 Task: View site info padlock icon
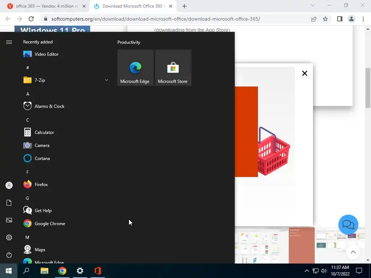[46, 19]
